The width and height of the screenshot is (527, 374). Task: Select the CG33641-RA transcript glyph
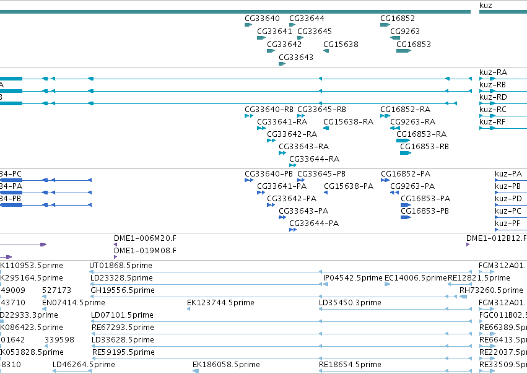point(261,128)
